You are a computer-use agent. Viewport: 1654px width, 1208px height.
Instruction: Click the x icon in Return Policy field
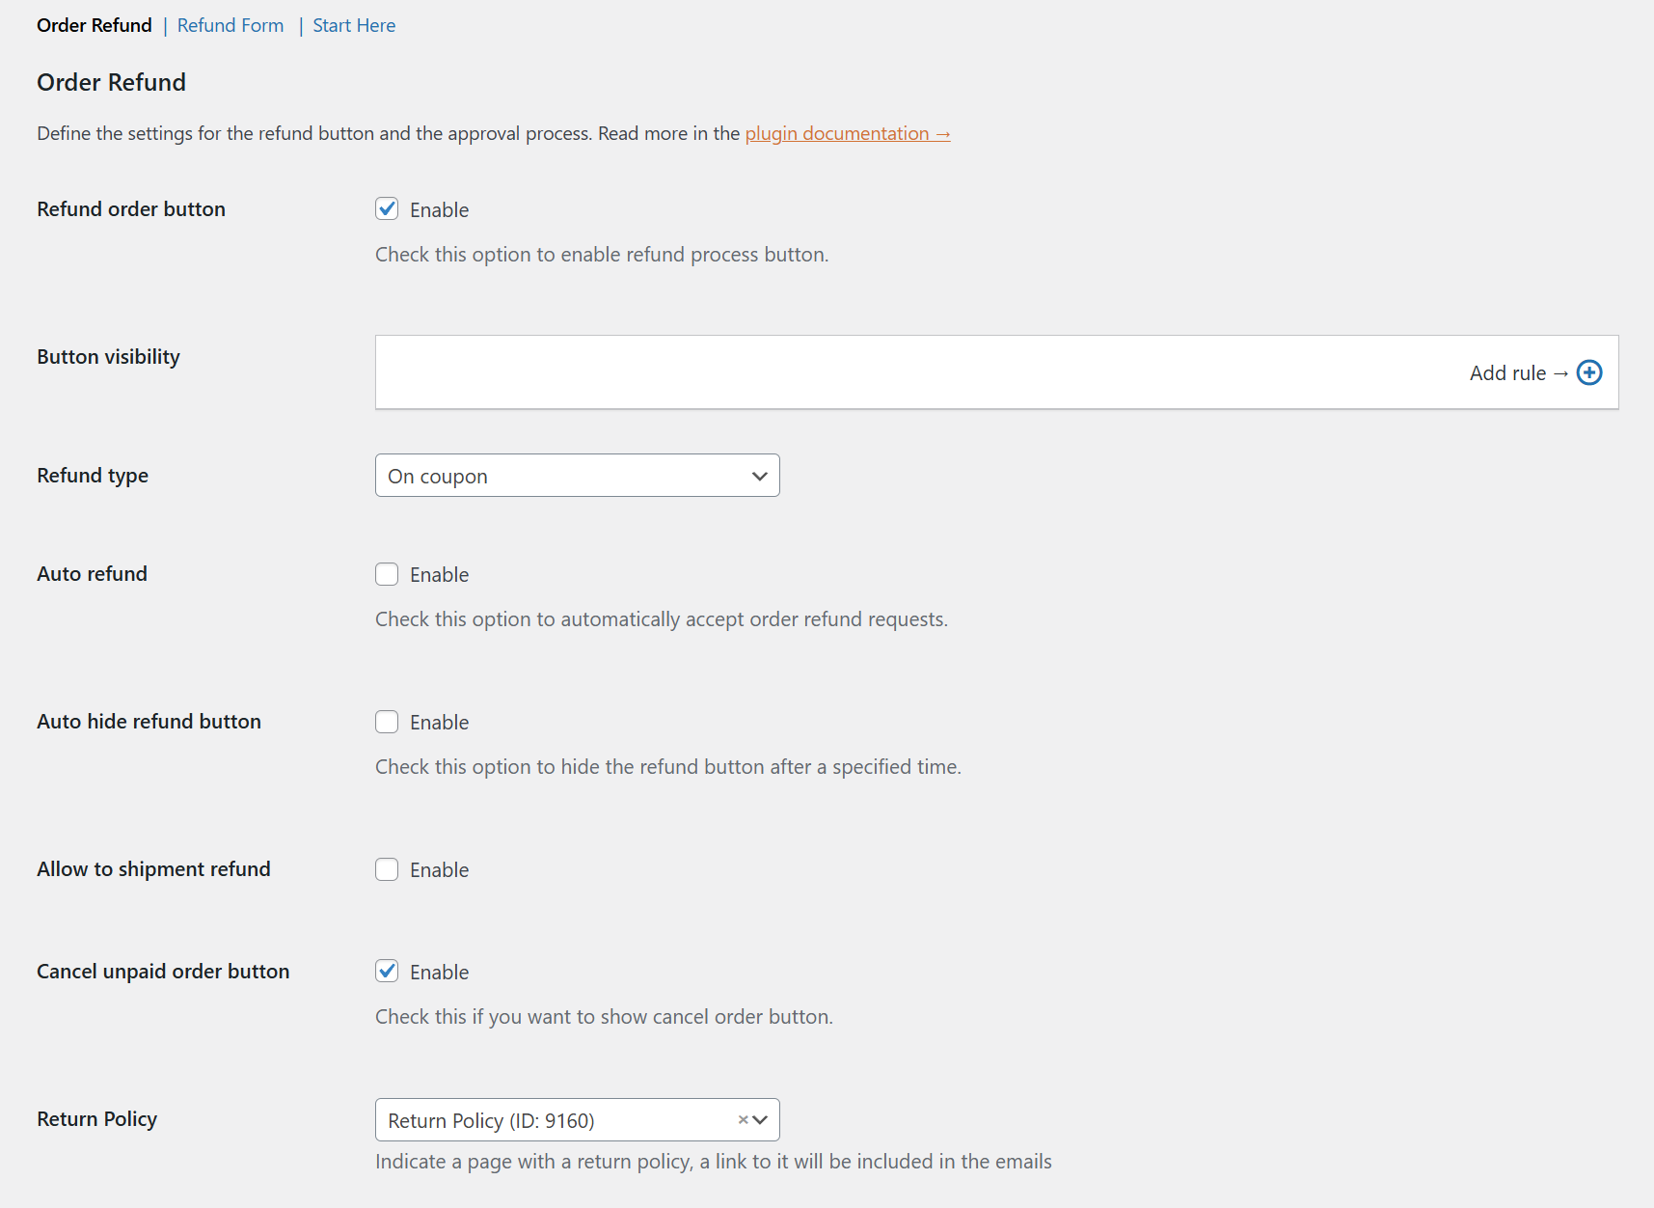point(742,1119)
